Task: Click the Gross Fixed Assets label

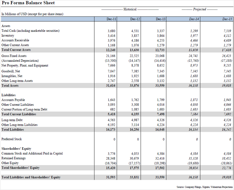Action: click(14, 56)
